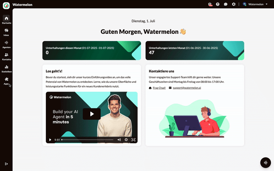Click the Unterhaltungen diesen Monat card
This screenshot has width=274, height=171.
click(x=92, y=51)
